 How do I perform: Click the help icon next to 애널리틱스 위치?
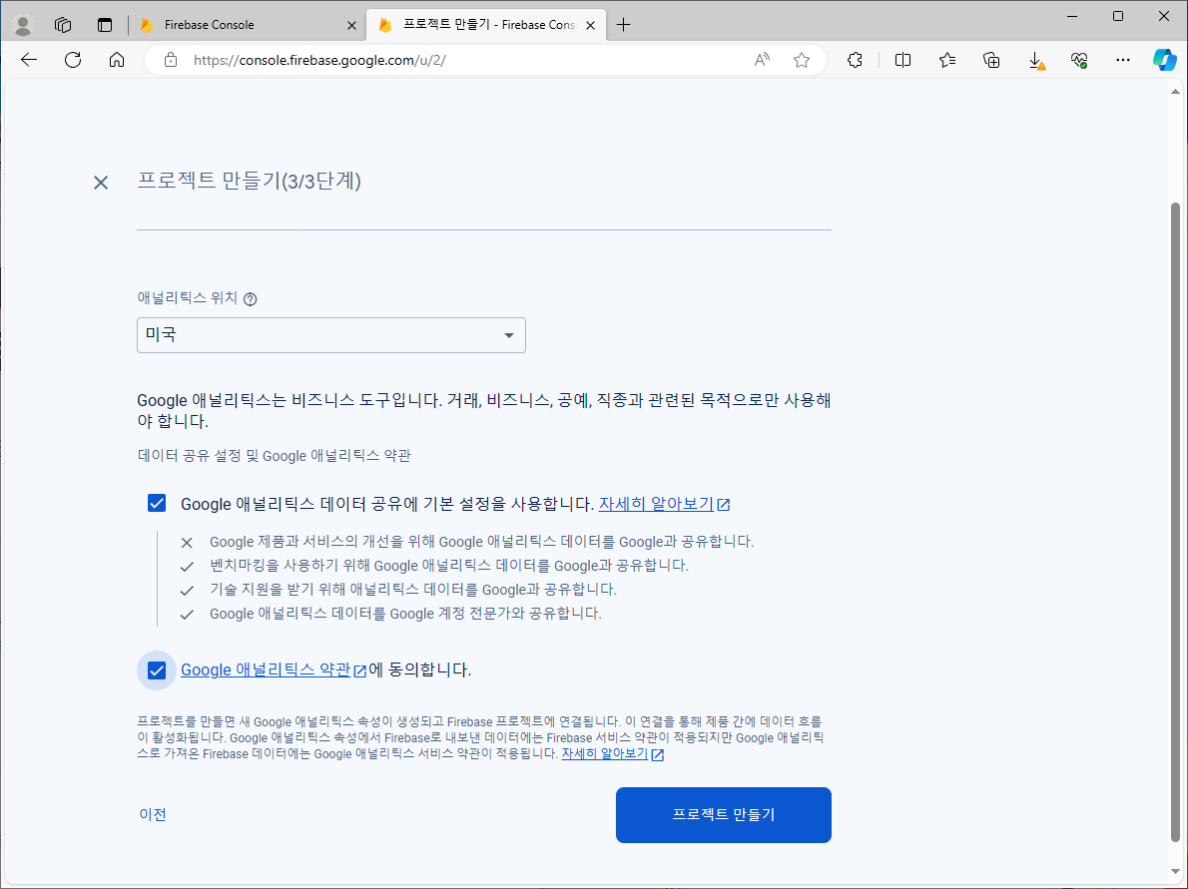tap(250, 298)
